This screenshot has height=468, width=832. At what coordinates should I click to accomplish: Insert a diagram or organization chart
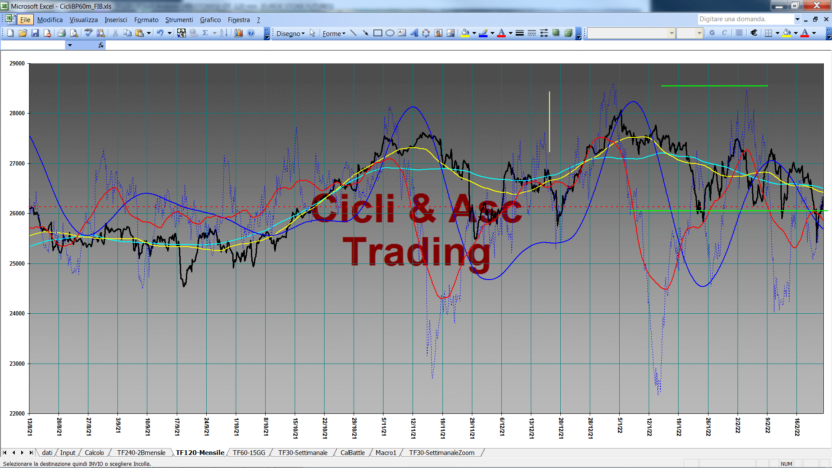tap(426, 33)
